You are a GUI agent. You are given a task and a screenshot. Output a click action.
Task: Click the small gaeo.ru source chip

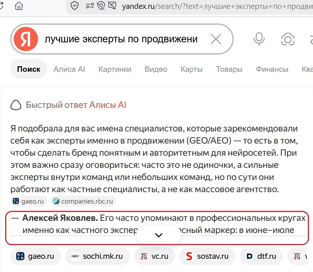pyautogui.click(x=28, y=201)
